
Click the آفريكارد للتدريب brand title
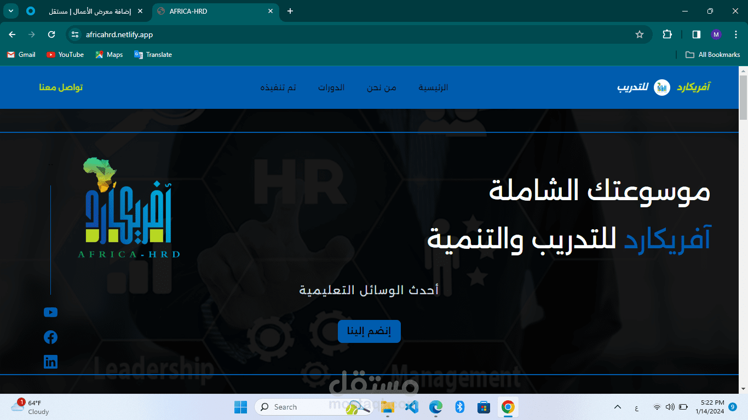coord(664,87)
